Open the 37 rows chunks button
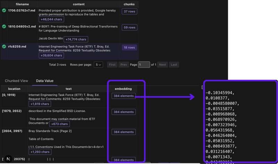278x164 pixels. coord(129,11)
